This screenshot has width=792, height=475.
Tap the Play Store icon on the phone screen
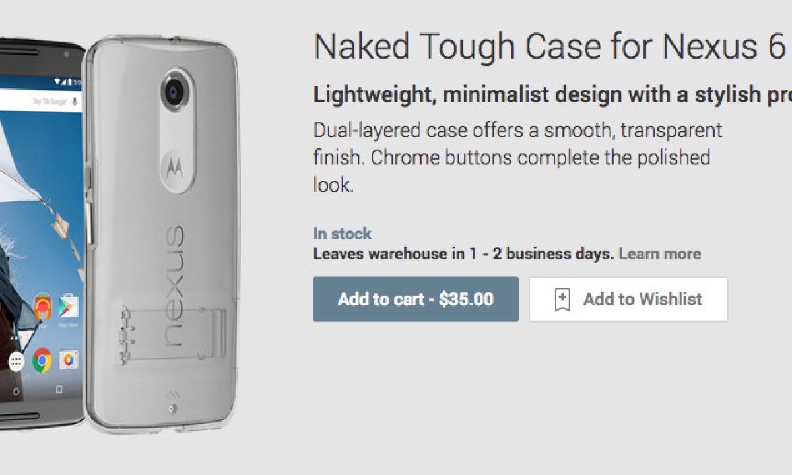click(68, 306)
